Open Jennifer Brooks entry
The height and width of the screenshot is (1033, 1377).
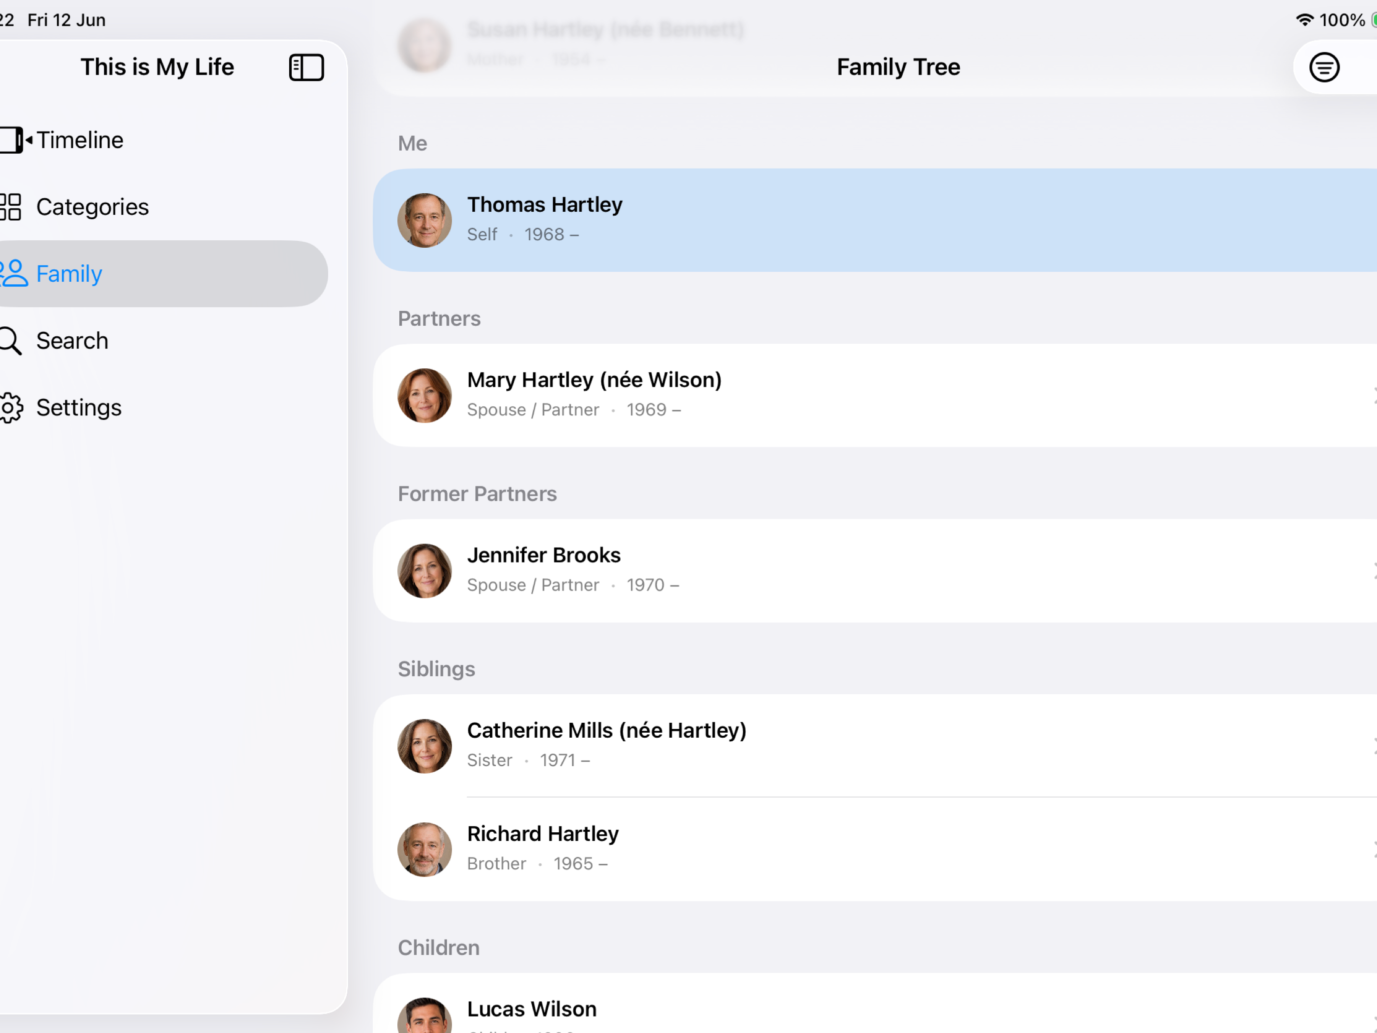coord(875,571)
